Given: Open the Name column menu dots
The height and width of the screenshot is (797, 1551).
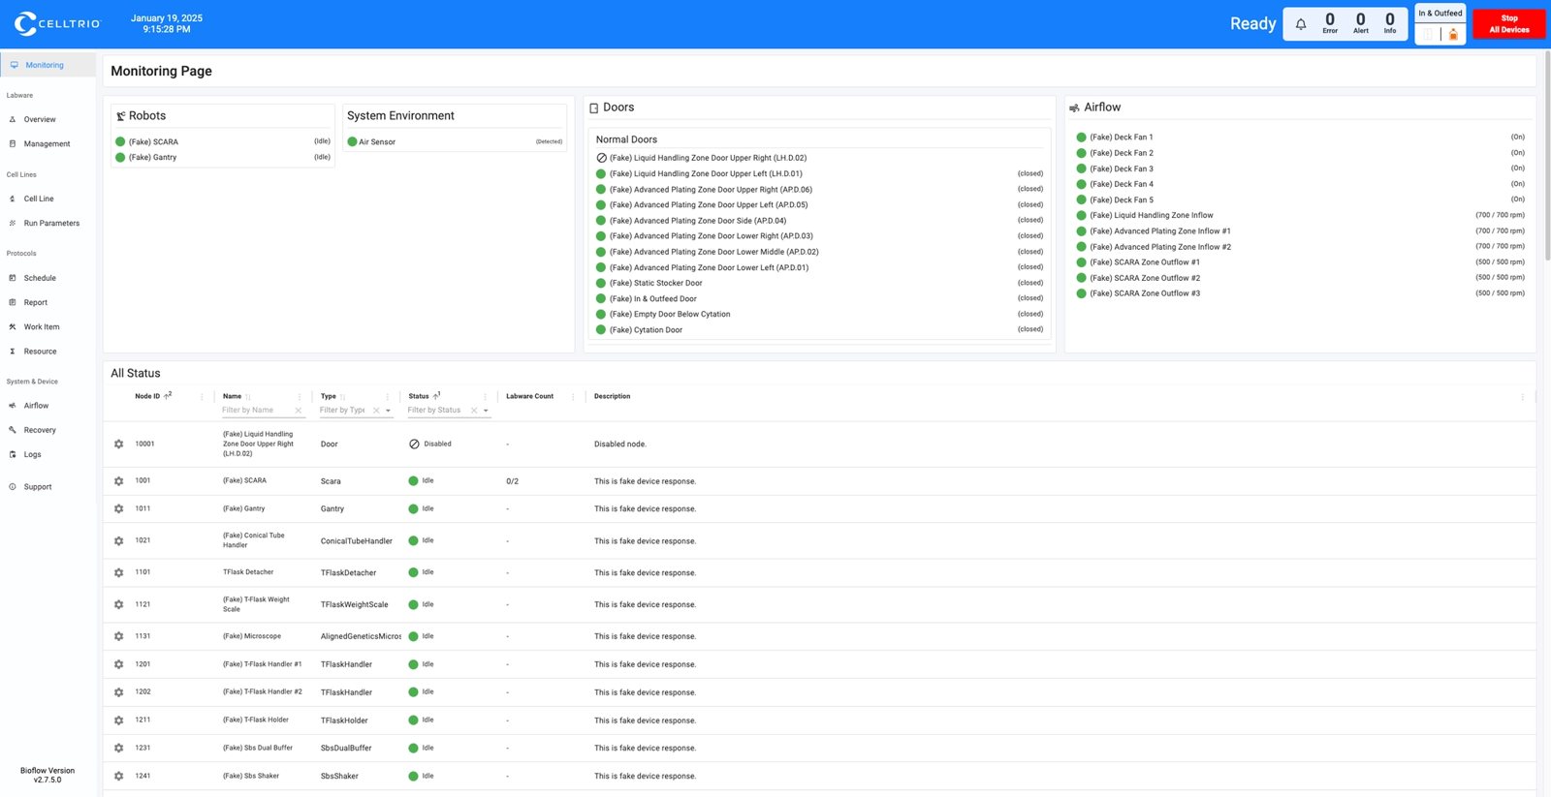Looking at the screenshot, I should [x=300, y=397].
